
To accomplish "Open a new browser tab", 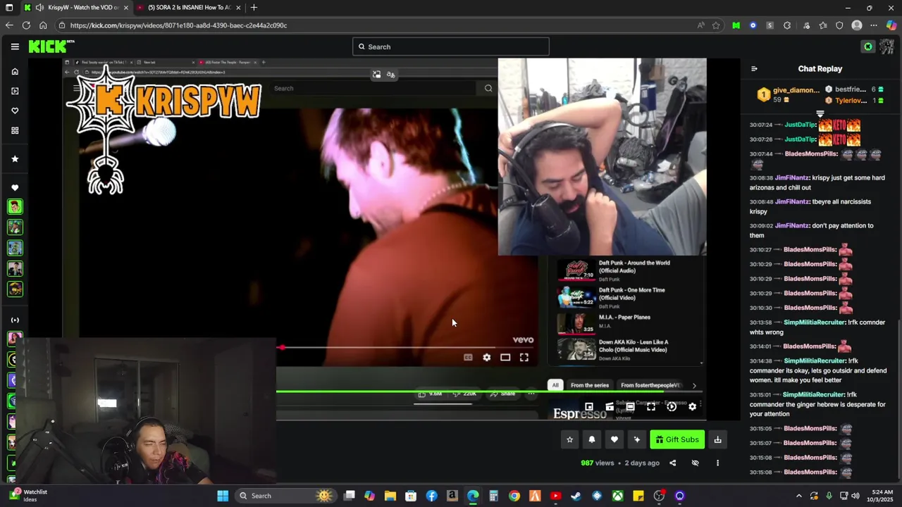I will [254, 8].
